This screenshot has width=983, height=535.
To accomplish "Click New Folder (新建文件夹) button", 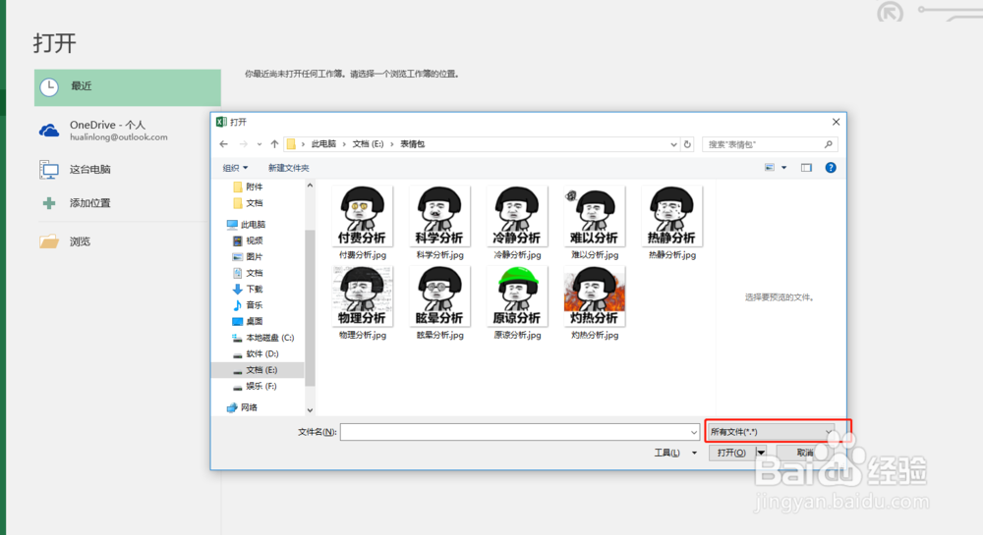I will click(x=288, y=168).
